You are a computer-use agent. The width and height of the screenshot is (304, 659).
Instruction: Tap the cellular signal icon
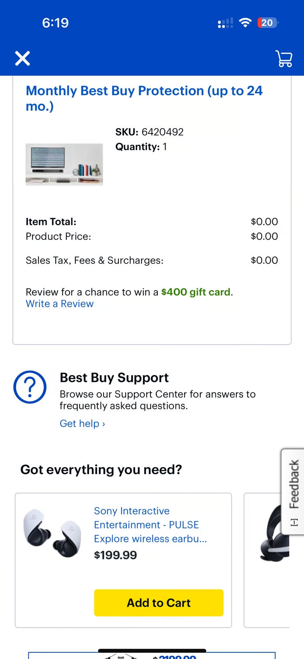tap(225, 23)
